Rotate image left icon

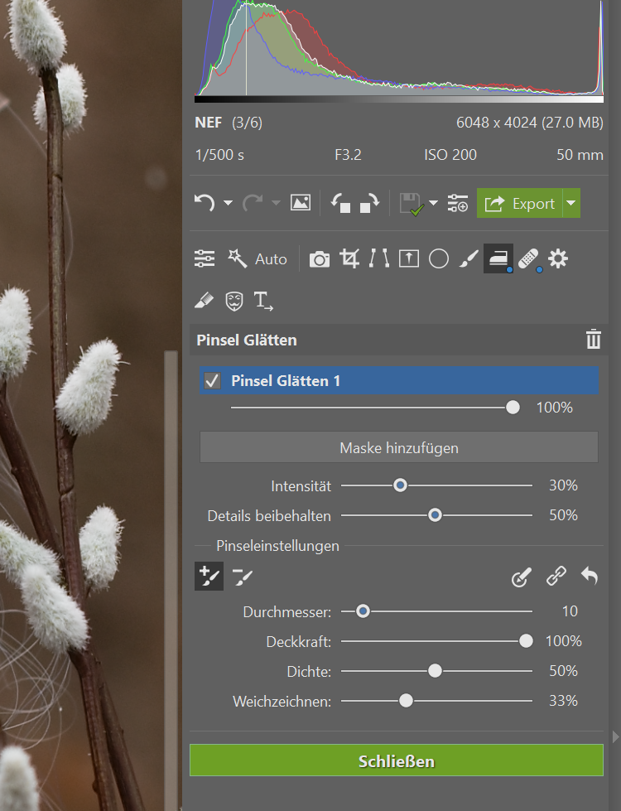pyautogui.click(x=341, y=203)
